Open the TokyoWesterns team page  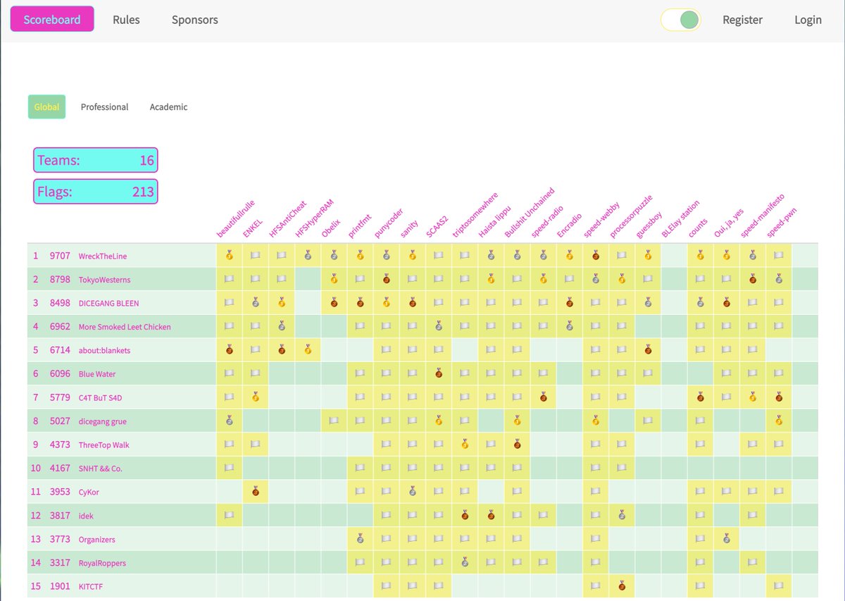click(104, 280)
